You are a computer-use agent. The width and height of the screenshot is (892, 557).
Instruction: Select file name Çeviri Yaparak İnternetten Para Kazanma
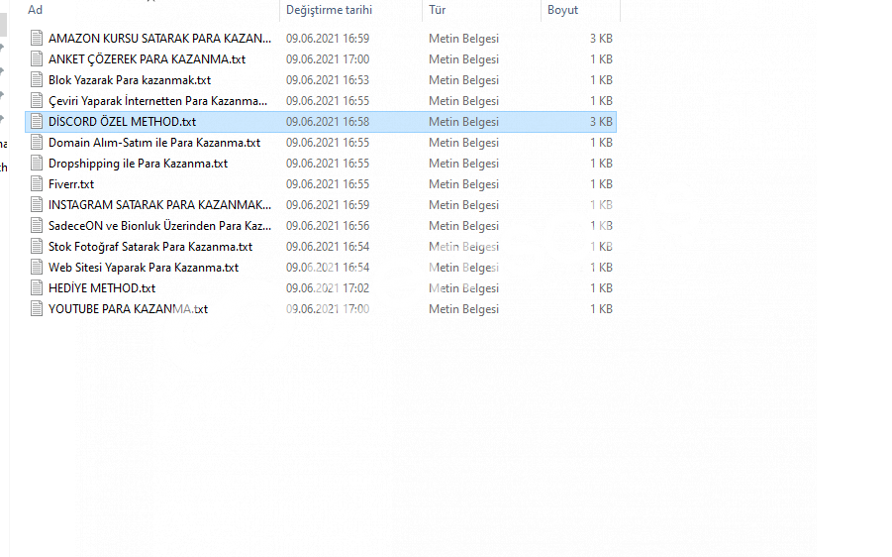(x=157, y=101)
